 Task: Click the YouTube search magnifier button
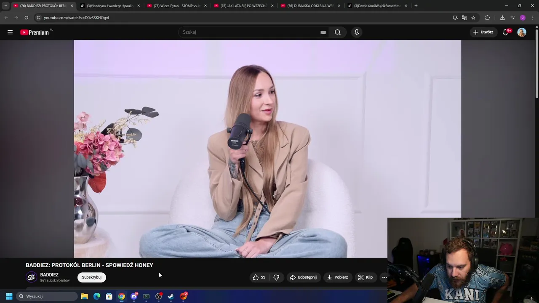point(338,32)
